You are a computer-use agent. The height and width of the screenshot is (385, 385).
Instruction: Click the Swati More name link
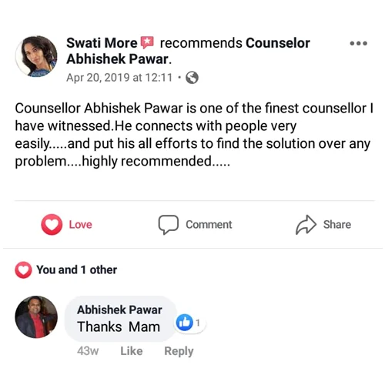coord(102,43)
